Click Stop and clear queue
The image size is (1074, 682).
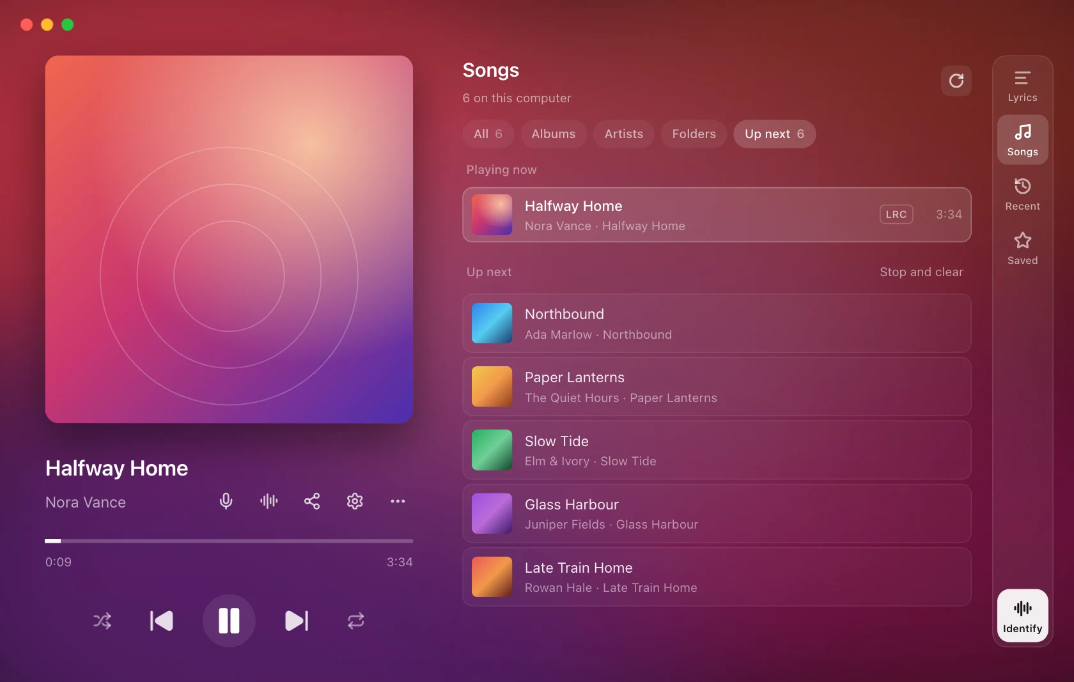[x=921, y=272]
